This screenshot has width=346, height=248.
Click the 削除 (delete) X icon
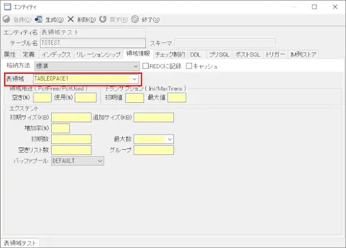71,19
